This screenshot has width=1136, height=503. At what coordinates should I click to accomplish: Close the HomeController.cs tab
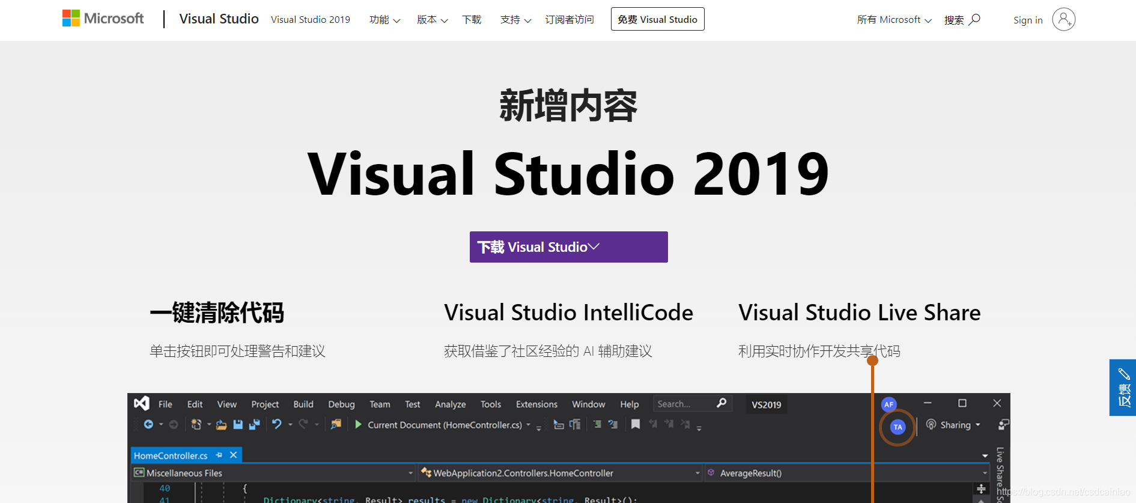pos(234,455)
